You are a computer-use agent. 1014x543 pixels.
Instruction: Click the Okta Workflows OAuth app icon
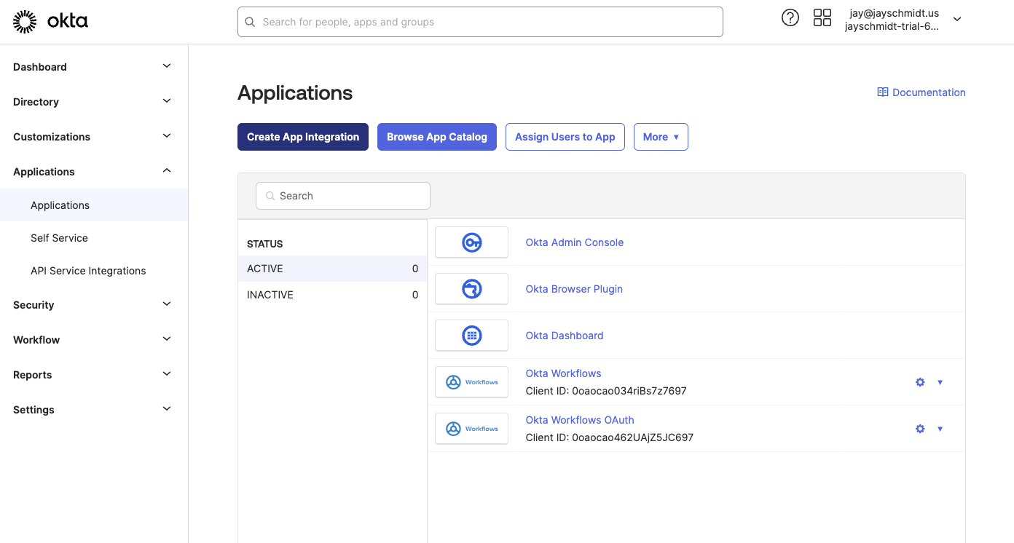tap(471, 428)
